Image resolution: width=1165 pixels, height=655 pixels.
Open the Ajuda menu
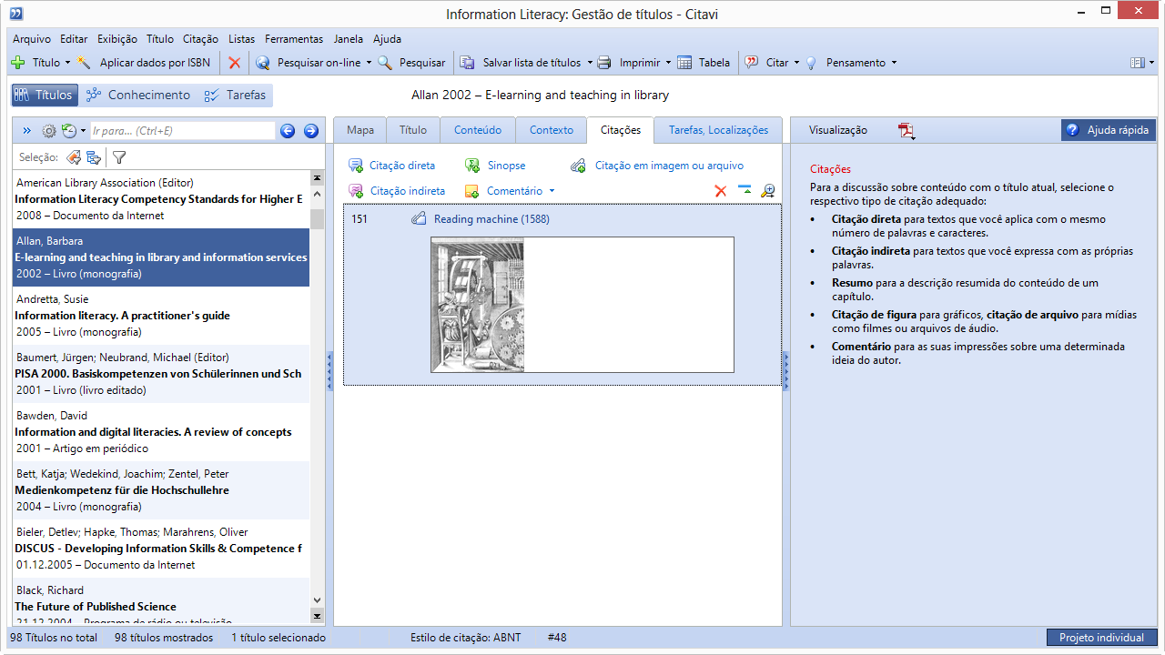click(387, 39)
